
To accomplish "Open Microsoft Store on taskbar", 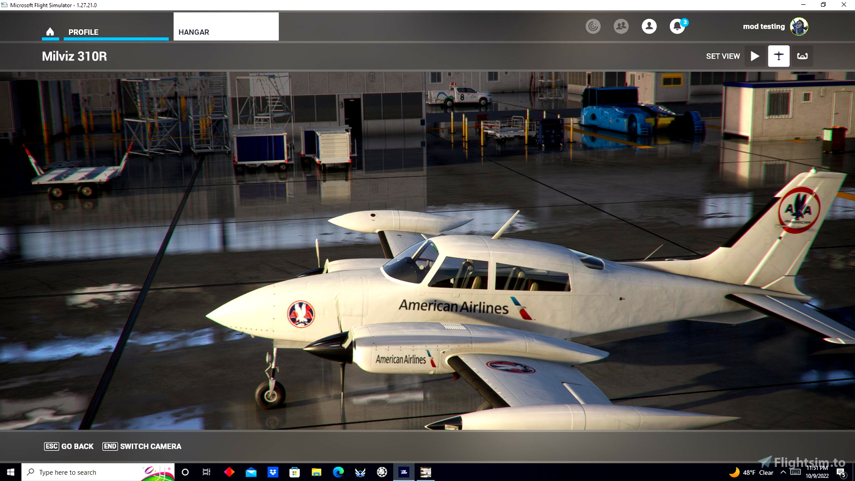I will coord(294,472).
